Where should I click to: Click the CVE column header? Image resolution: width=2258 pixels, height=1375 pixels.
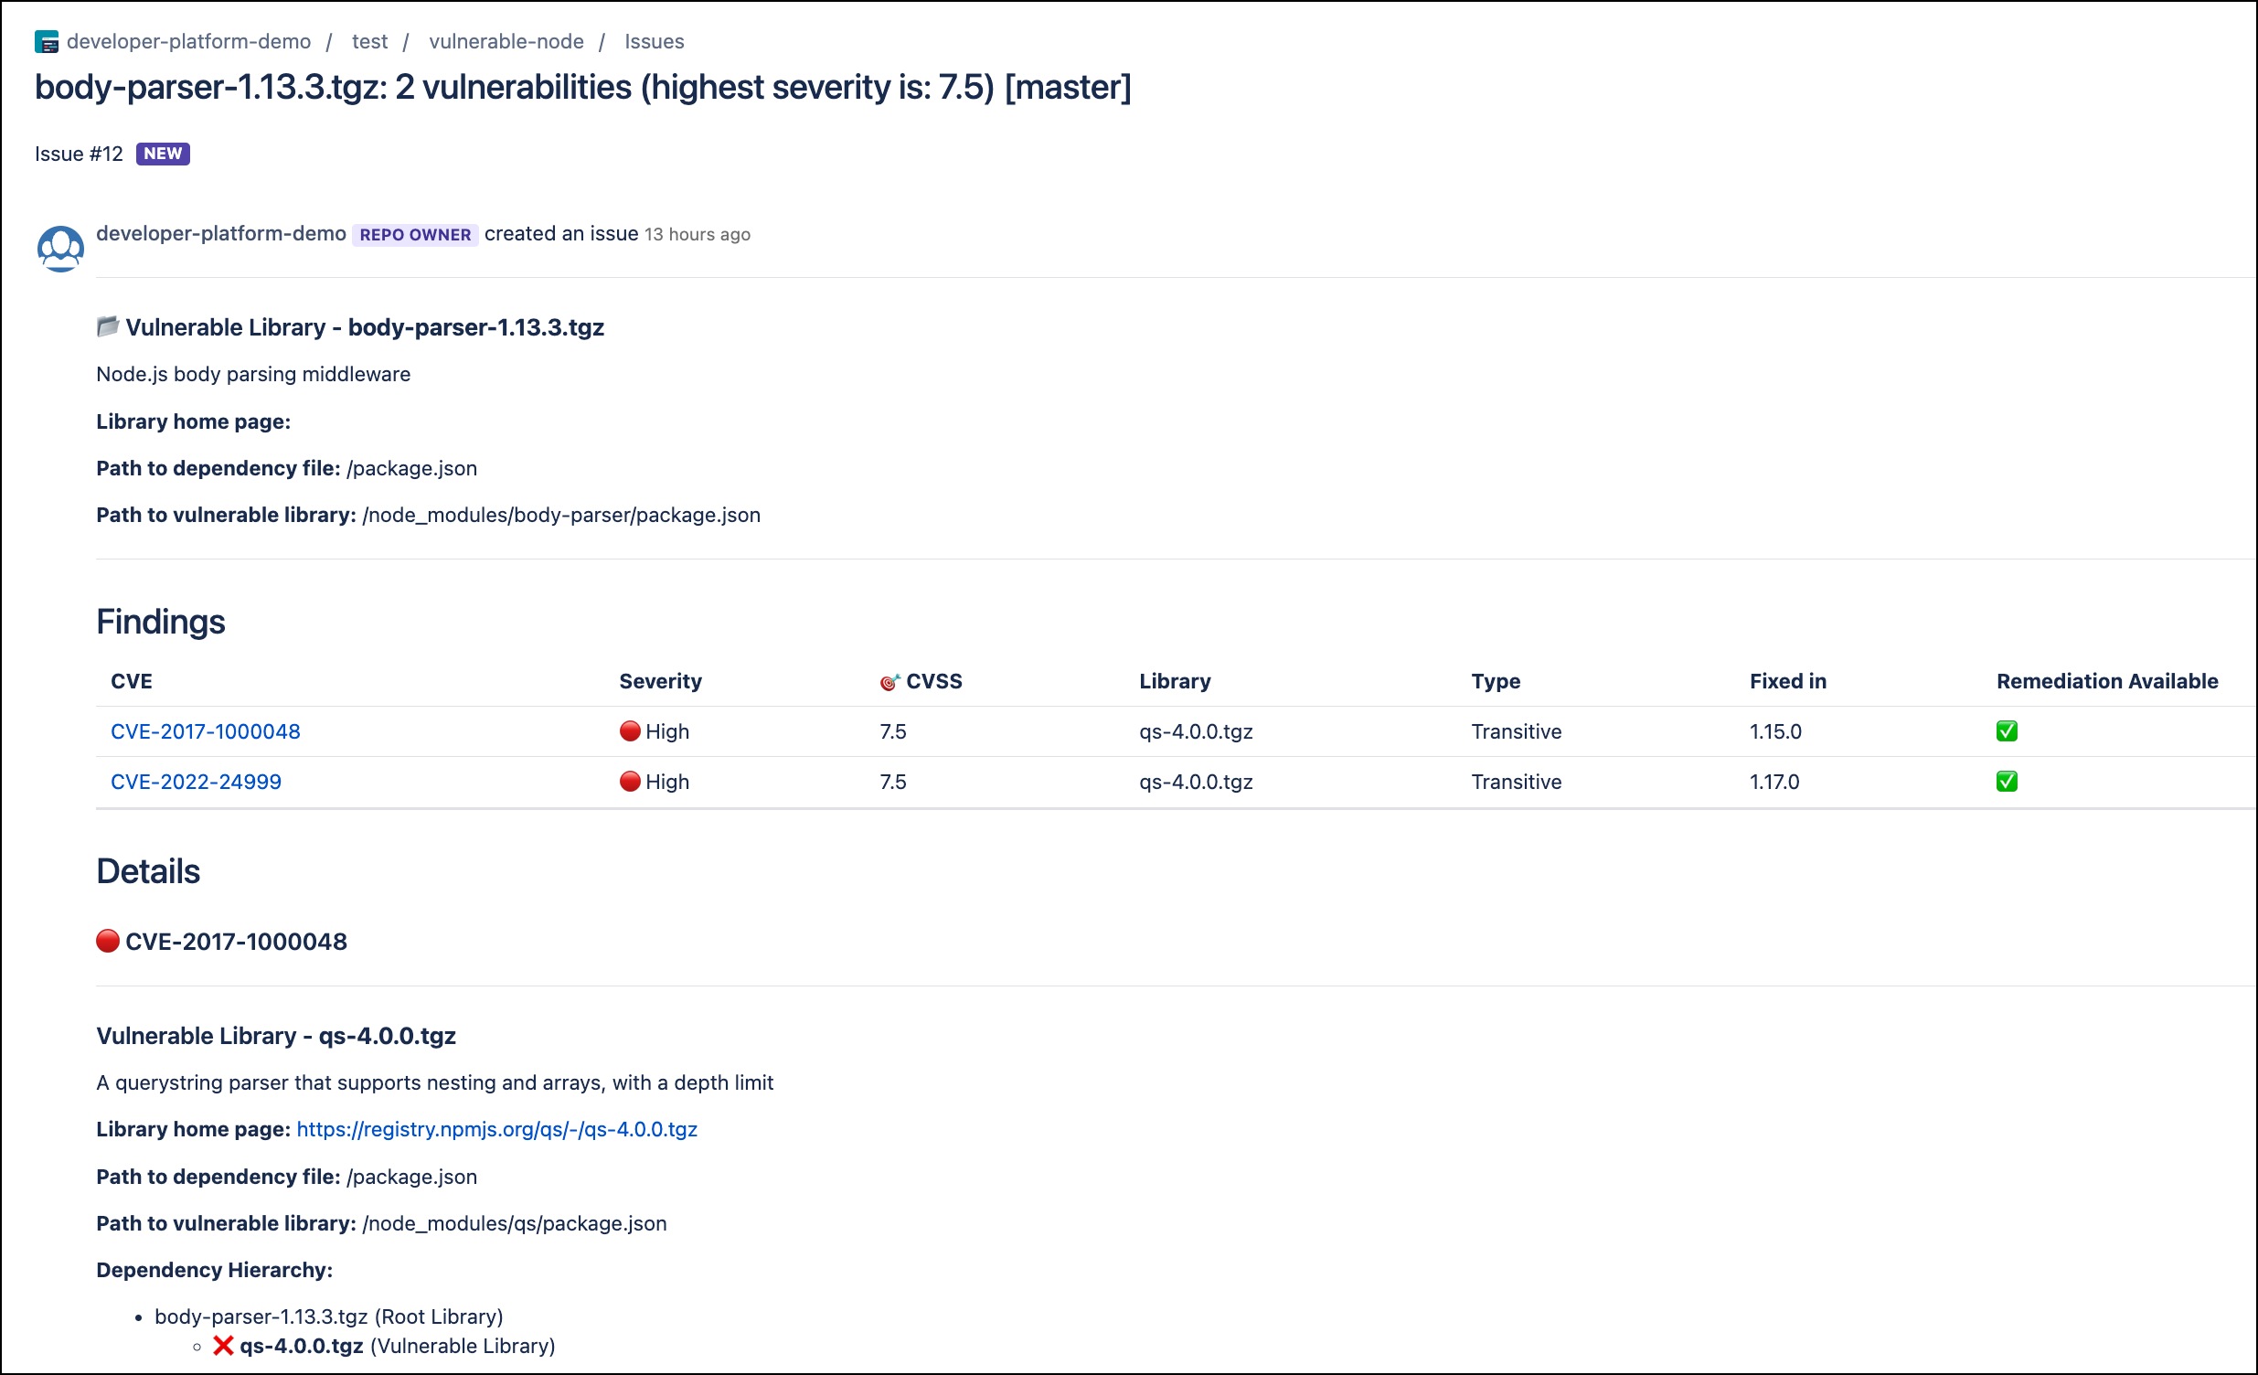(132, 681)
